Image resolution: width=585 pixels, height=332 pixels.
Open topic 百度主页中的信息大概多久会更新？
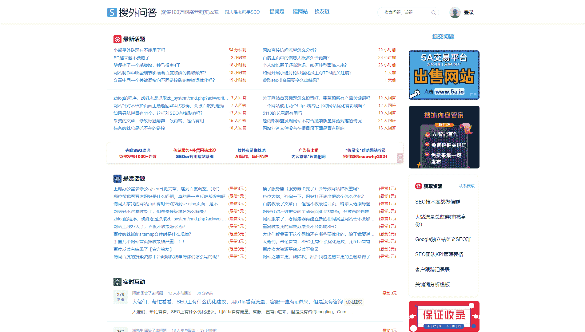[296, 58]
